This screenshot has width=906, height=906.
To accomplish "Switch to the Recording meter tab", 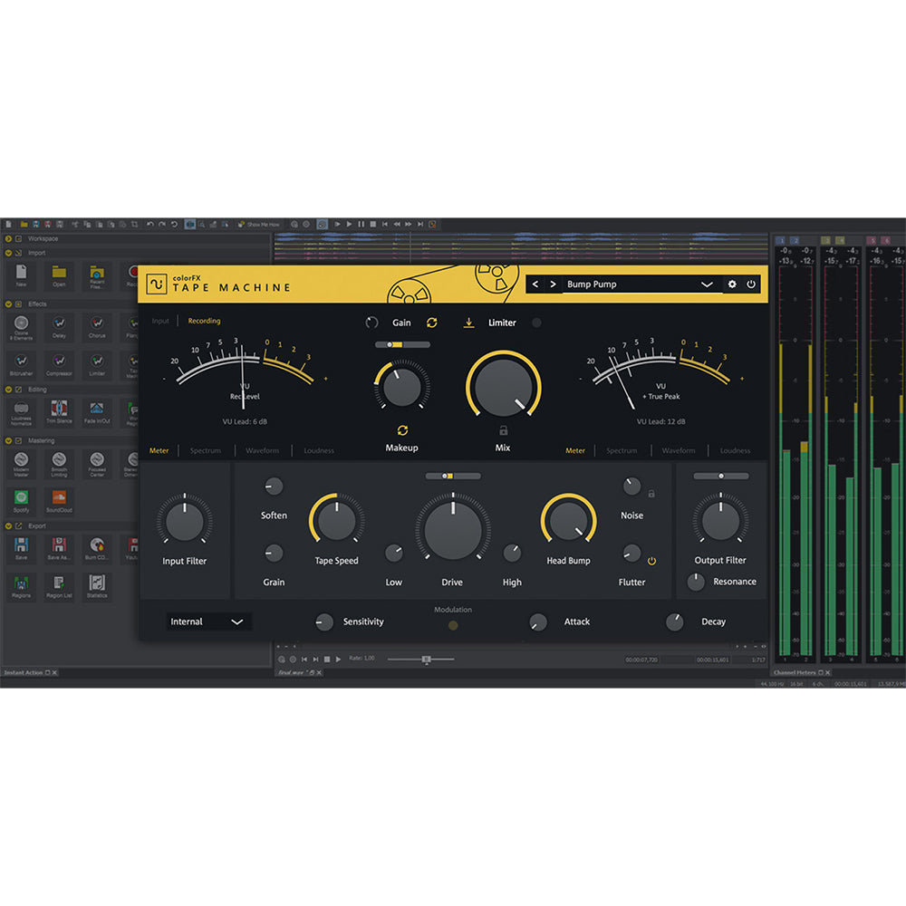I will click(x=204, y=321).
